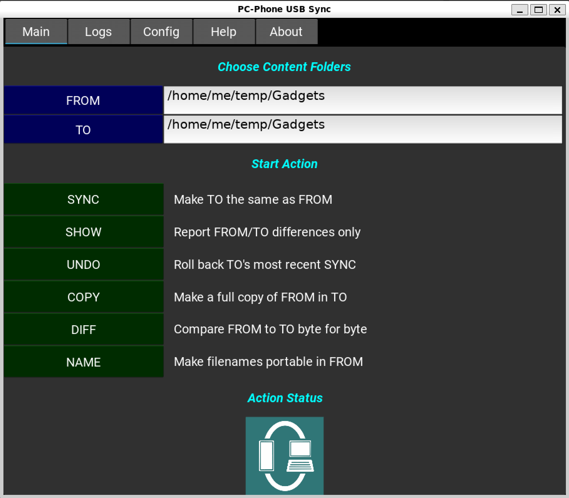Viewport: 569px width, 498px height.
Task: Click the phone-laptop sync status icon
Action: click(x=284, y=455)
